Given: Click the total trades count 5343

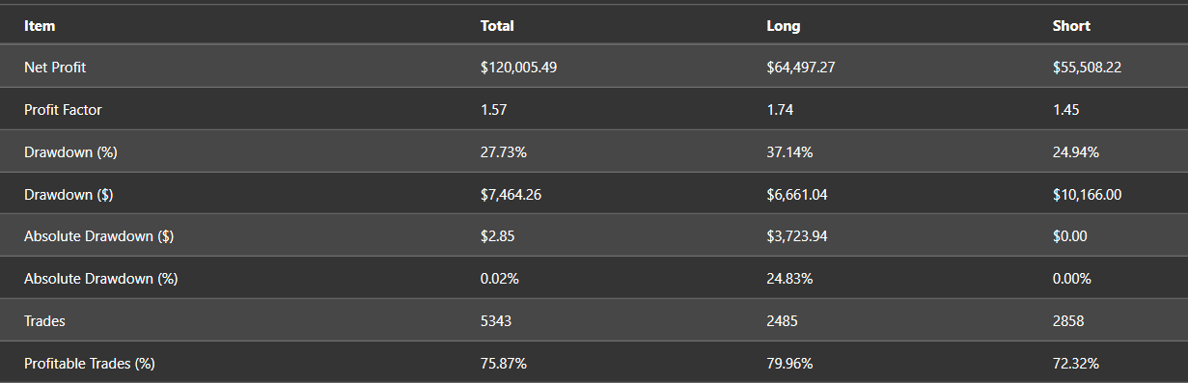Looking at the screenshot, I should pyautogui.click(x=496, y=321).
